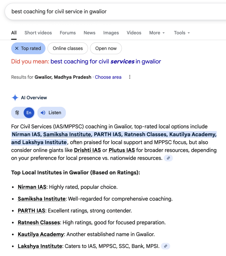This screenshot has width=226, height=256.
Task: Remove the Top rated filter via X
Action: click(17, 48)
